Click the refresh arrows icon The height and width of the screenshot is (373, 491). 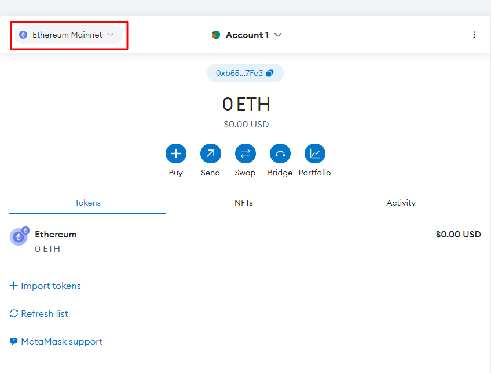point(14,313)
